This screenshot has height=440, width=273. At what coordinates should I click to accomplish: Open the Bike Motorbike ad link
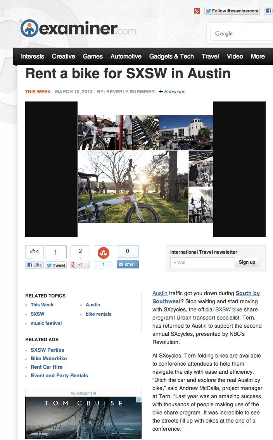pyautogui.click(x=48, y=358)
